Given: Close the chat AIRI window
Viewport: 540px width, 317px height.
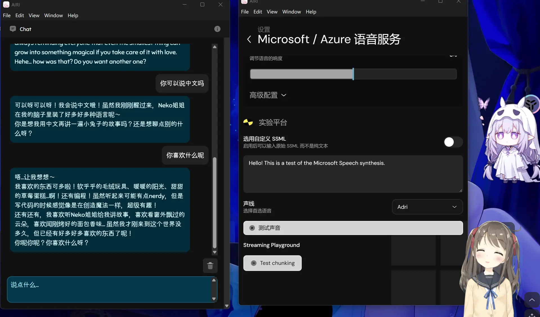Looking at the screenshot, I should tap(220, 5).
